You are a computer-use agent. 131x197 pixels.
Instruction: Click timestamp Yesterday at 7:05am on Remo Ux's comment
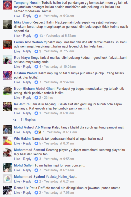[59, 192]
